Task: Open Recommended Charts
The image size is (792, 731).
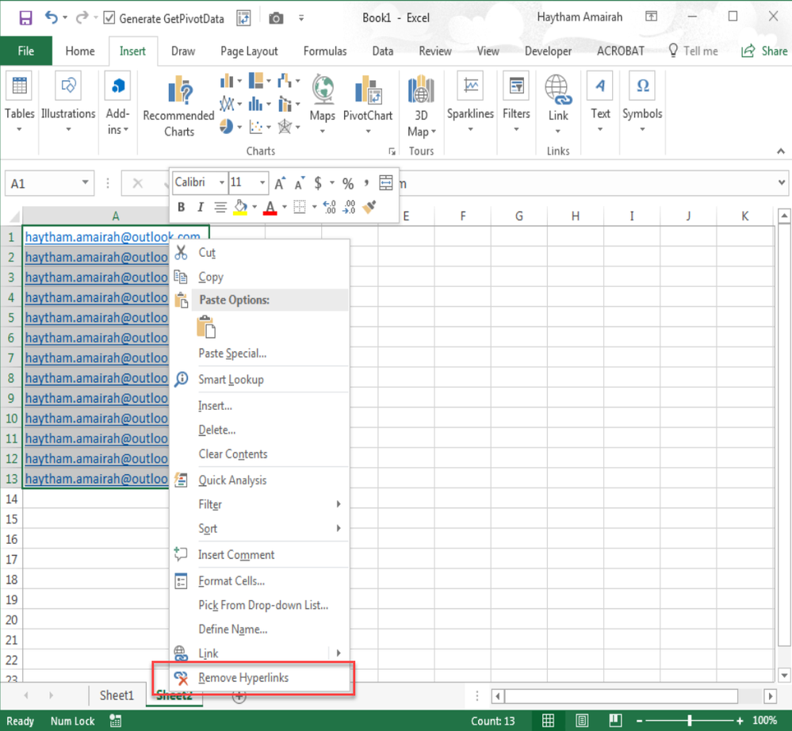Action: pyautogui.click(x=179, y=106)
